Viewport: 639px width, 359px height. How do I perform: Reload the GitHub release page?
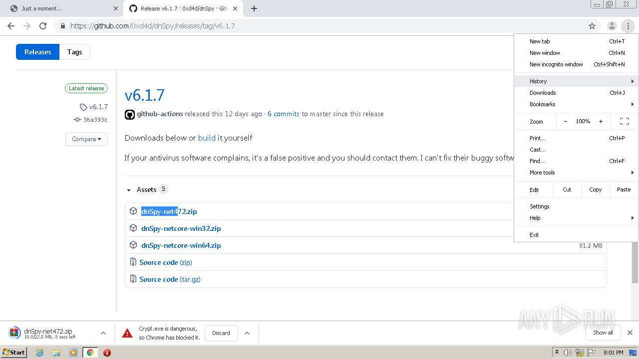click(x=43, y=26)
